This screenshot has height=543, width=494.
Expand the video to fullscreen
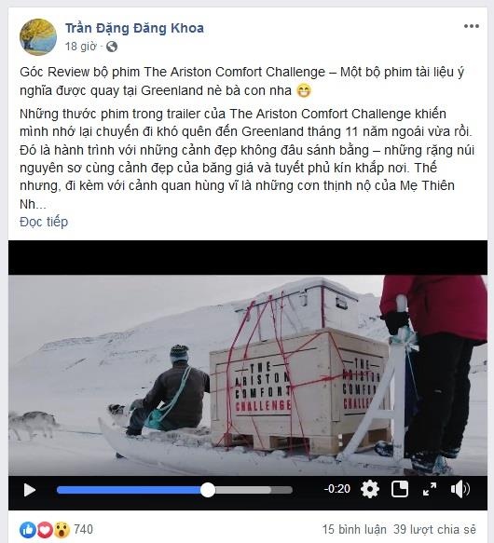click(430, 489)
